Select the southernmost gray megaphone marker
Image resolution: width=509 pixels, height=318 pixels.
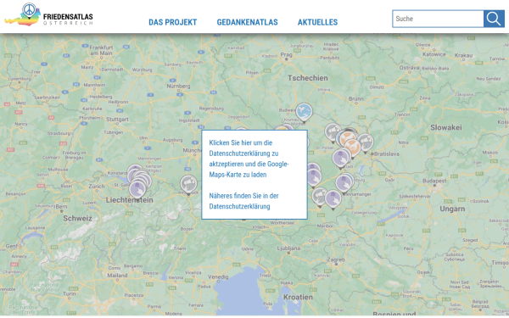pyautogui.click(x=320, y=197)
